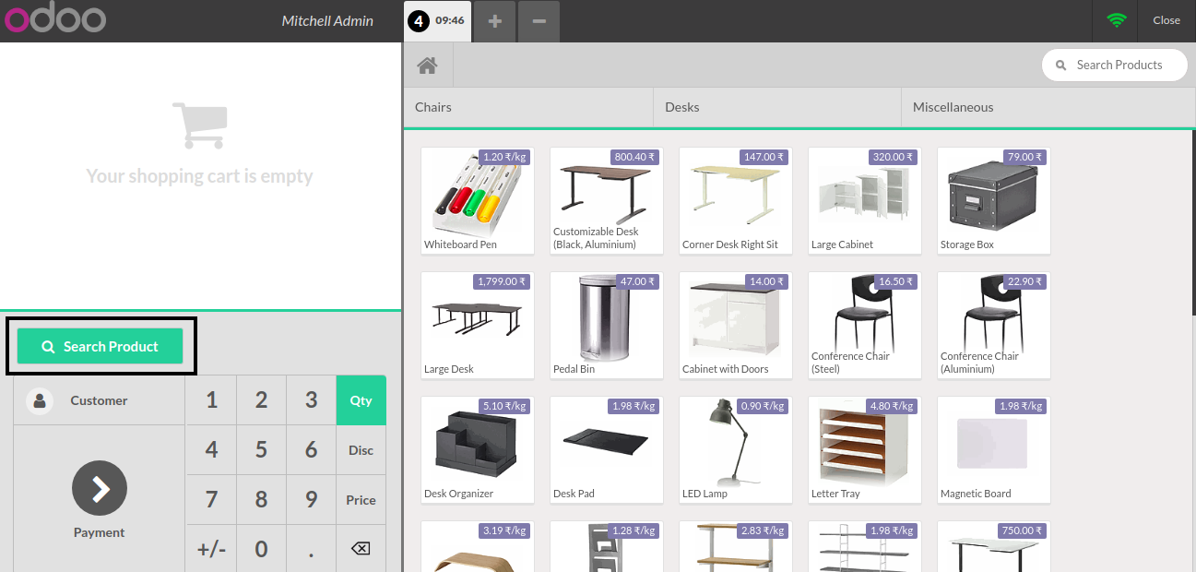Select the 2.83 ₹/kg product

click(x=736, y=546)
